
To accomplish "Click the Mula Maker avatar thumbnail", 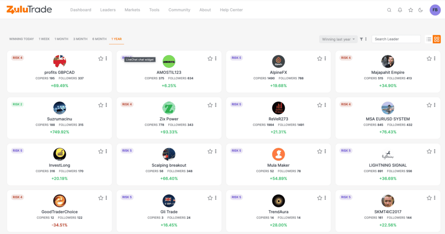I will click(279, 154).
